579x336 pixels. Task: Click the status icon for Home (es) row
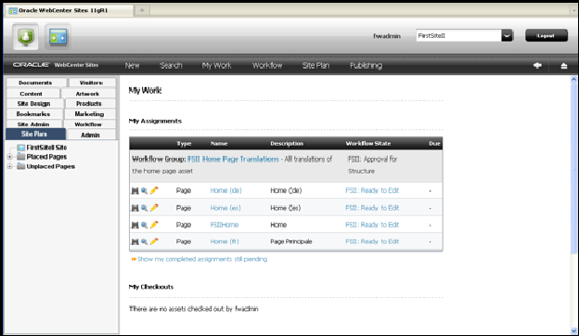point(135,208)
